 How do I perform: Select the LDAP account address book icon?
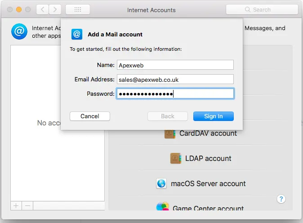(x=176, y=158)
